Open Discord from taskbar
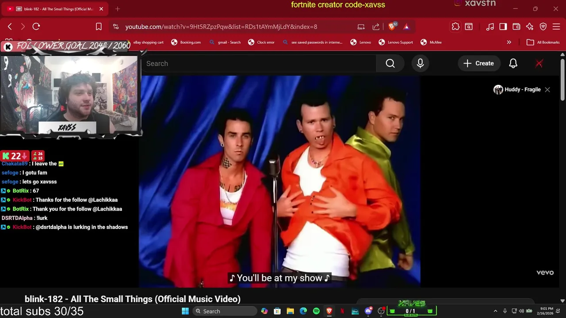Viewport: 566px width, 318px height. (x=368, y=311)
